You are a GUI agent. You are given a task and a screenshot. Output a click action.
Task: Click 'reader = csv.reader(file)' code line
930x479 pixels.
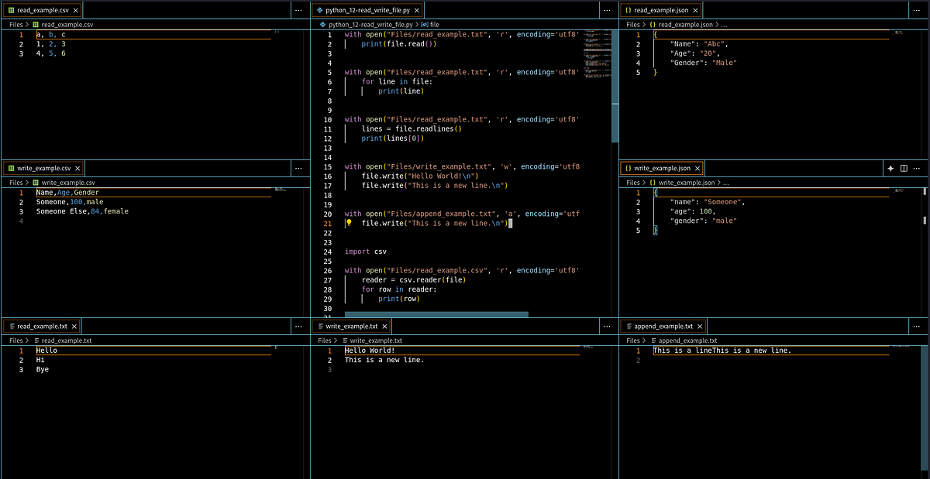point(413,280)
